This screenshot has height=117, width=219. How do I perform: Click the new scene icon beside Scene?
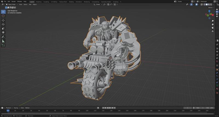192,2
